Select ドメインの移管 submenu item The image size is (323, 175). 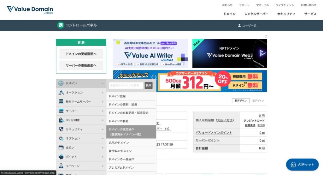[131, 121]
